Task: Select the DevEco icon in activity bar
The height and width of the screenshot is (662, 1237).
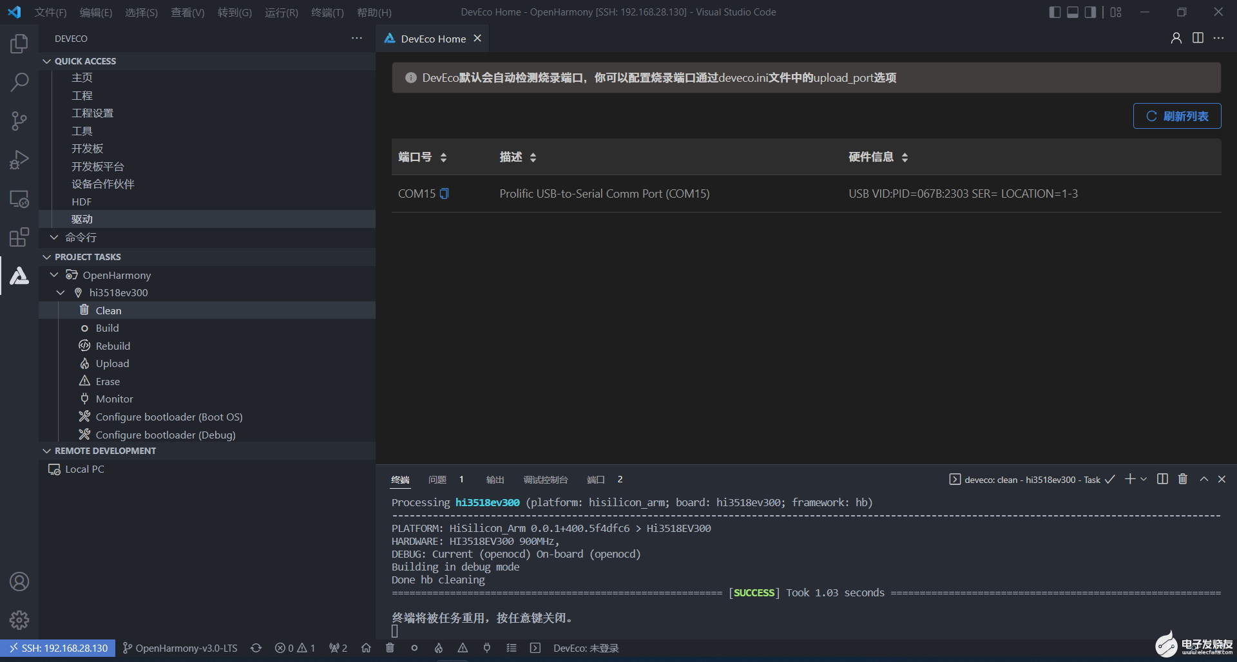Action: [x=19, y=276]
